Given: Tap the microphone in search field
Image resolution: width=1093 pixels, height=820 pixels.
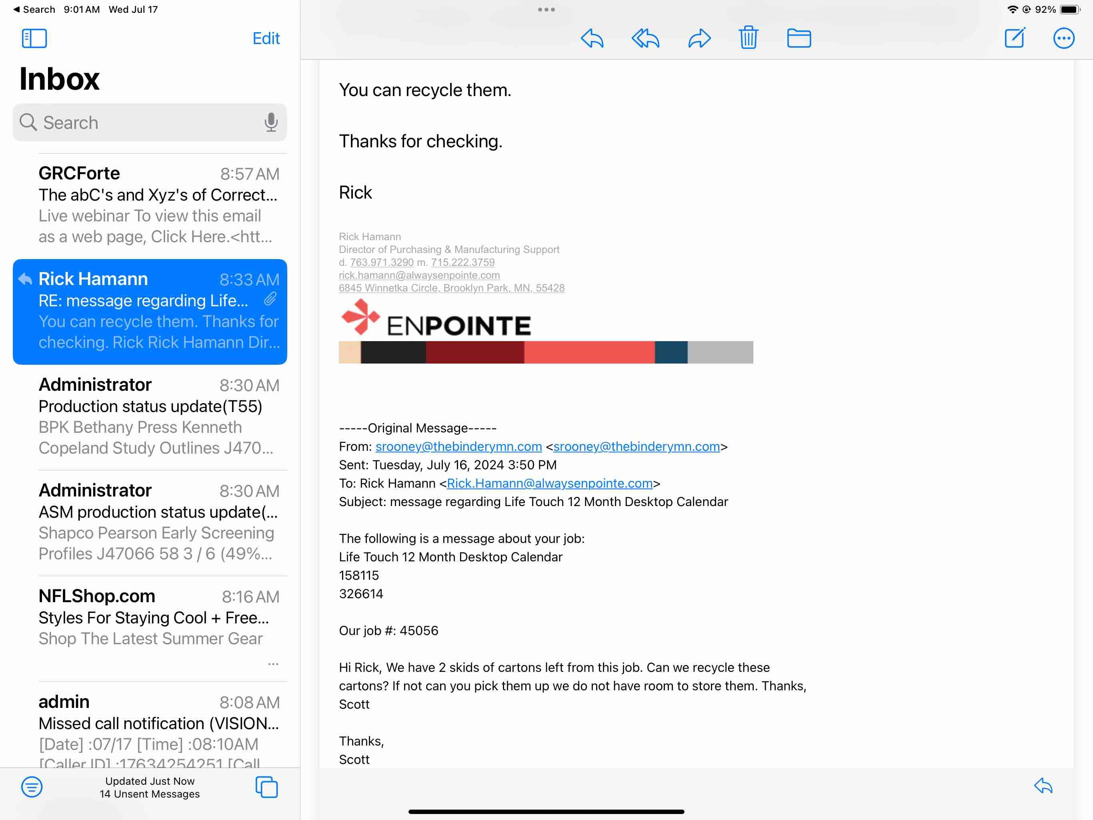Looking at the screenshot, I should point(271,122).
